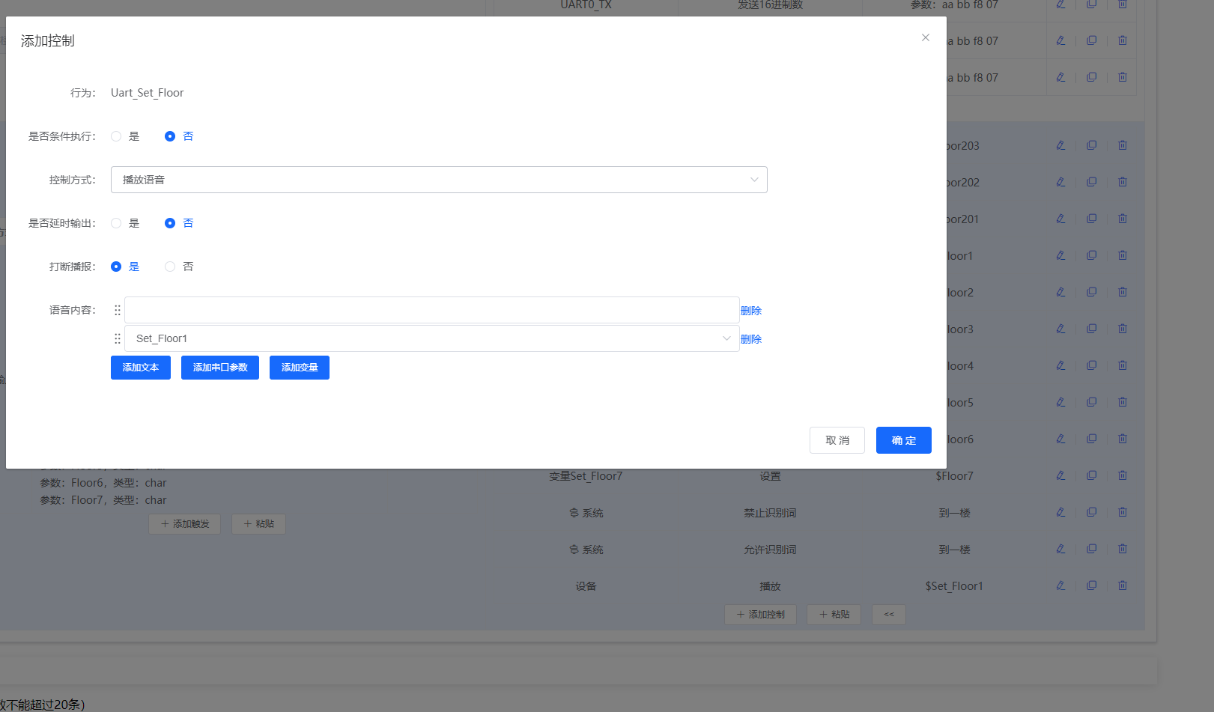The width and height of the screenshot is (1214, 712).
Task: Select 是 for 是否条件执行
Action: coord(116,136)
